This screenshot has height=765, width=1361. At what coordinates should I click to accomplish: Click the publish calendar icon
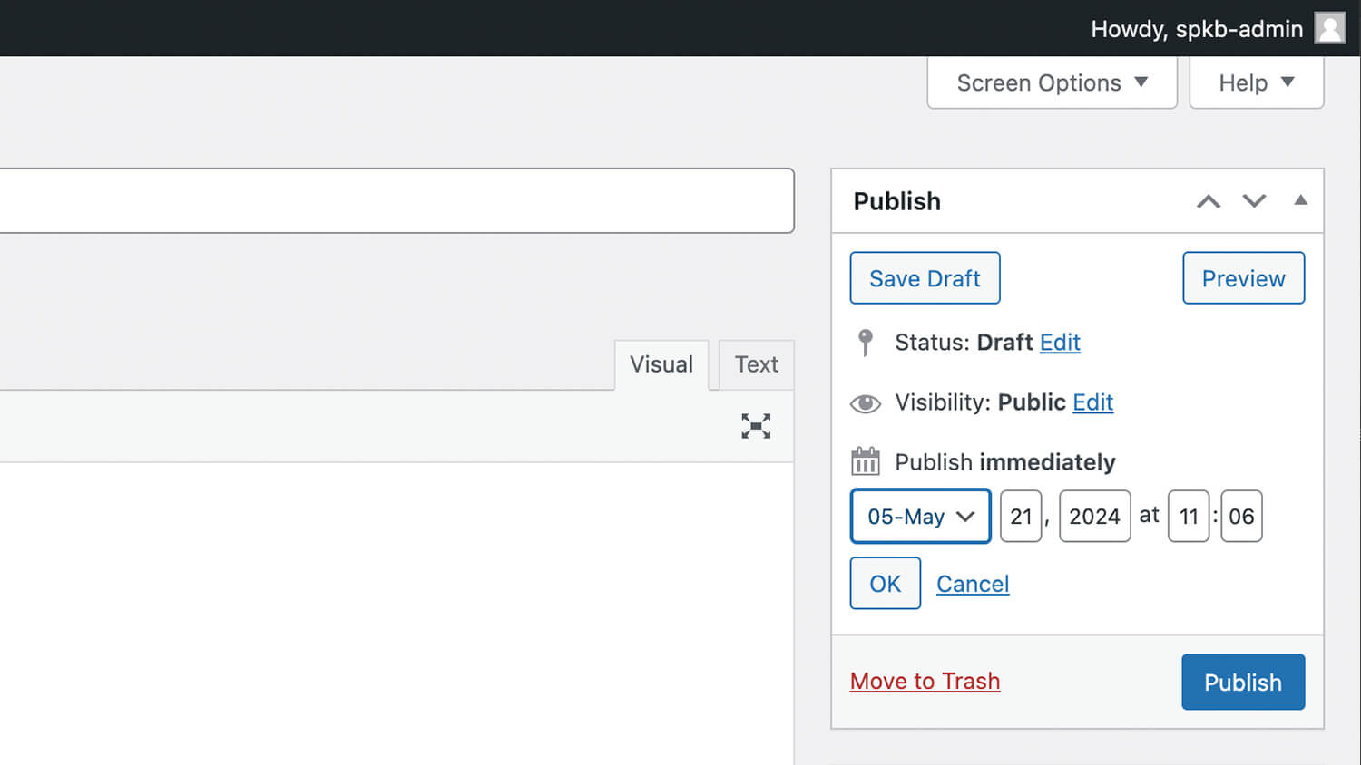coord(865,461)
